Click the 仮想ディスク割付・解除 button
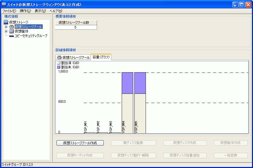 coord(134,155)
